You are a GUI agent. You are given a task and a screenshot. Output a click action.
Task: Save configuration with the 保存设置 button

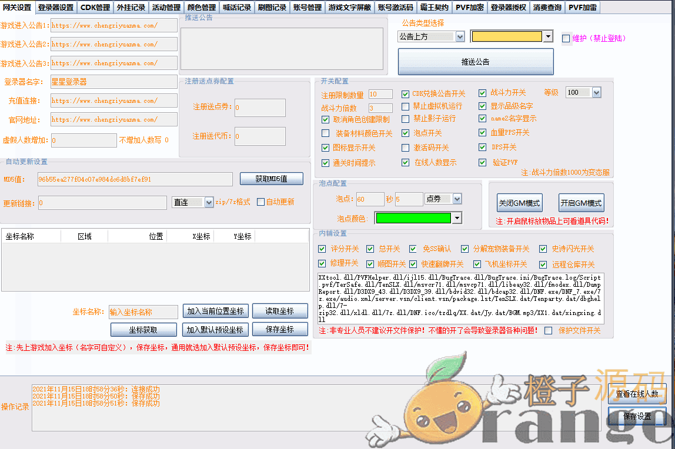(637, 416)
